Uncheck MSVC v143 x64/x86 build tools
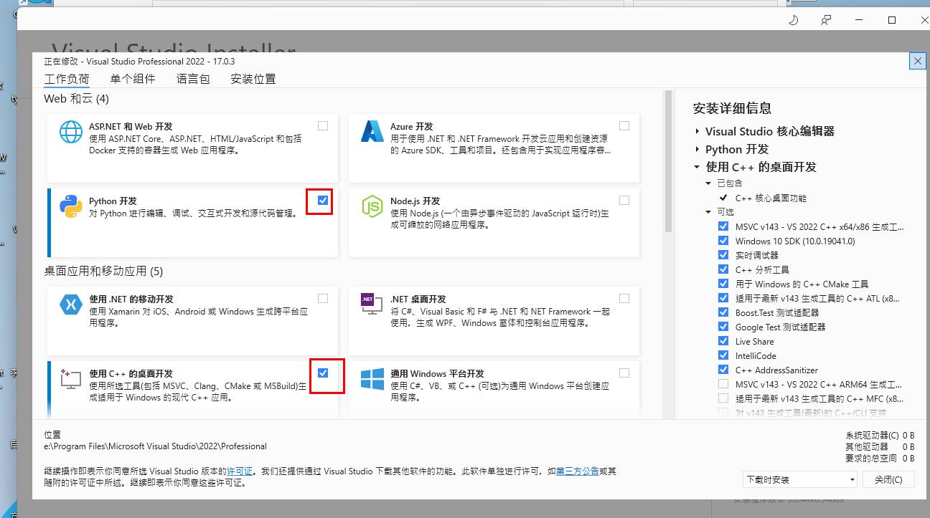 [x=723, y=226]
